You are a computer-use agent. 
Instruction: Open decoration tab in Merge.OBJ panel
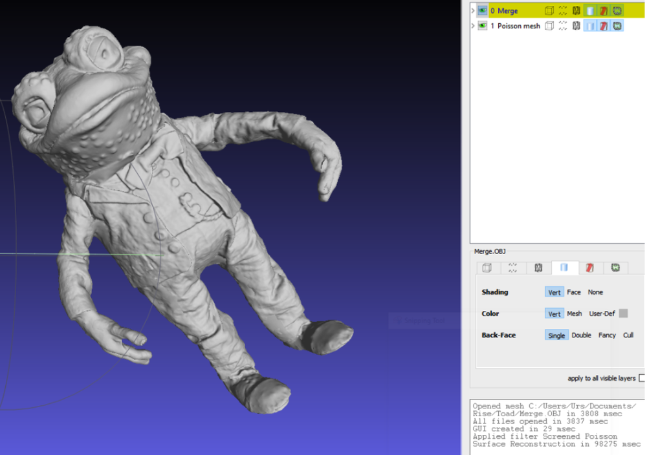click(x=616, y=268)
